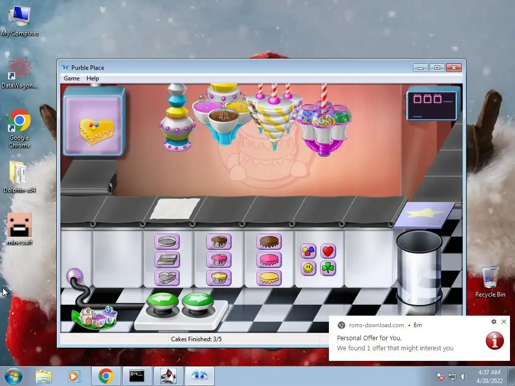Switch to Java app in taskbar
Screen dimensions: 515x386
tap(168, 376)
